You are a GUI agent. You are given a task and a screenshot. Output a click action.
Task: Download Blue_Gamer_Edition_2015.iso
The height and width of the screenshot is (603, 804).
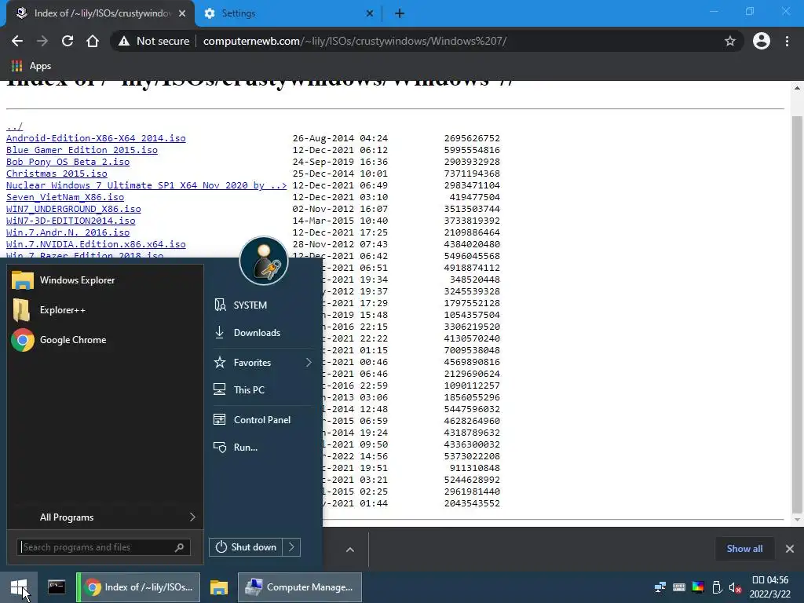click(82, 150)
